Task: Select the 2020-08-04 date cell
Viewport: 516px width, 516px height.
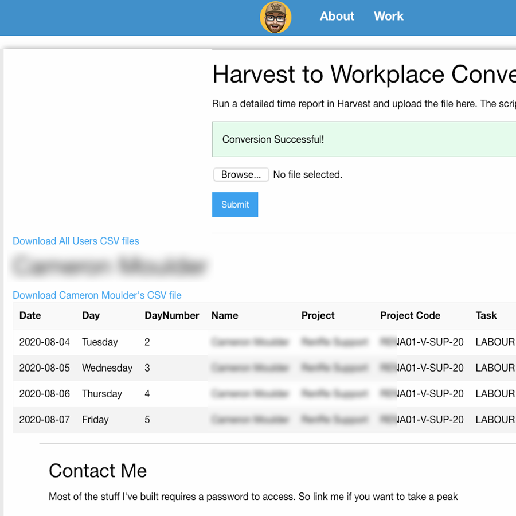Action: (44, 342)
